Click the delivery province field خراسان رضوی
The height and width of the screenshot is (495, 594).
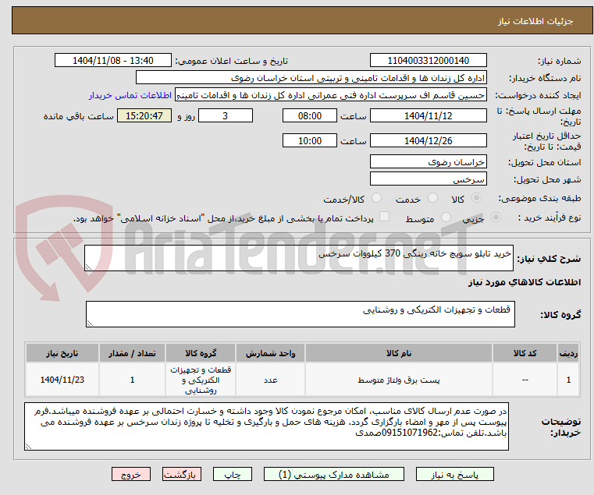[x=428, y=162]
